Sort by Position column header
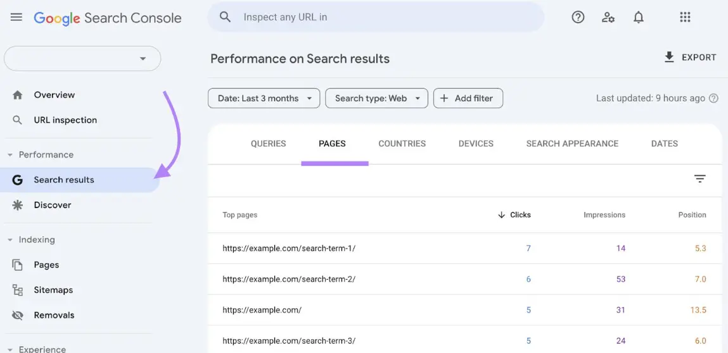 point(693,214)
